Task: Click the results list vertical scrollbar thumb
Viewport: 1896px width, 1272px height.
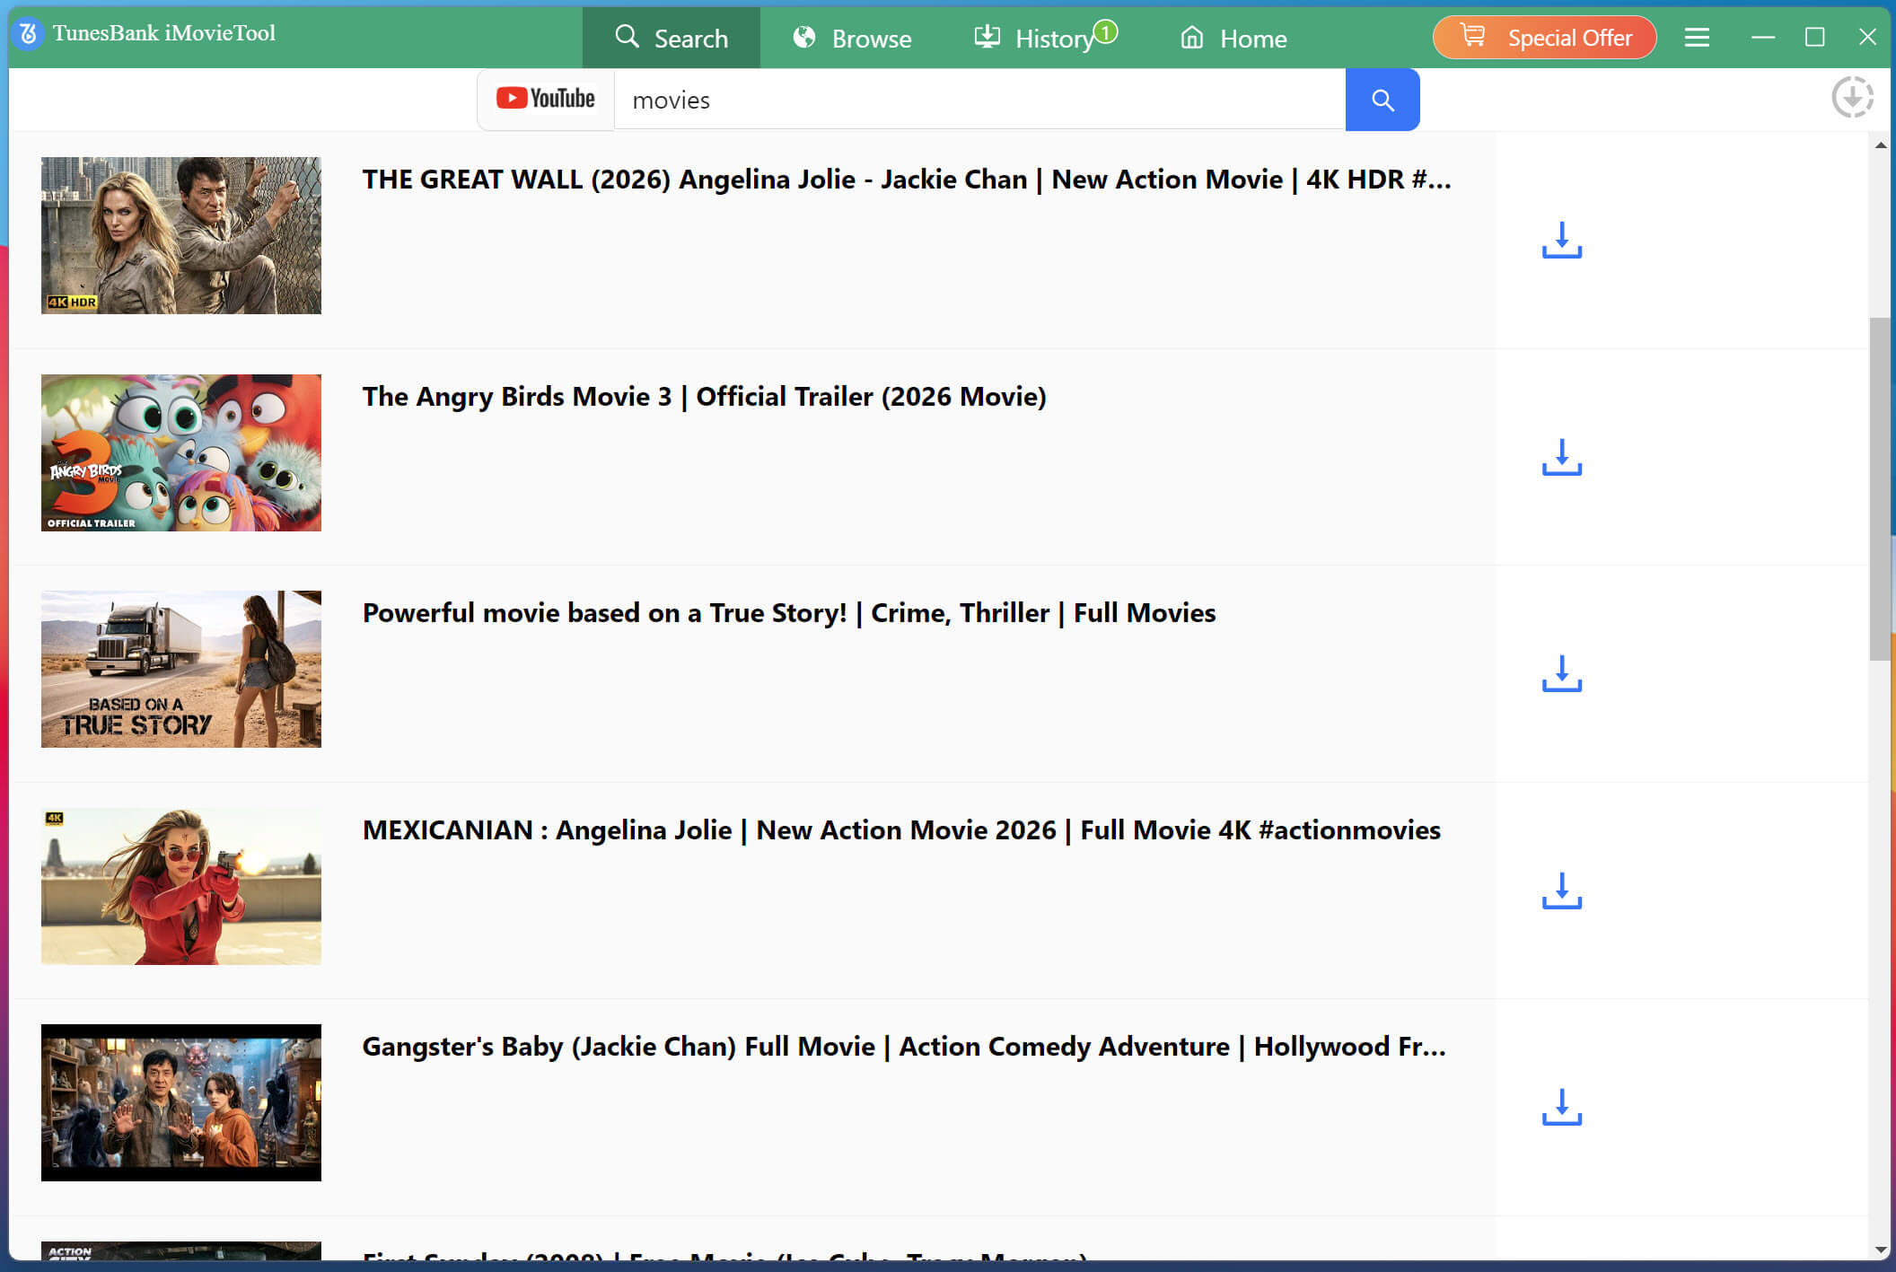Action: [x=1880, y=489]
